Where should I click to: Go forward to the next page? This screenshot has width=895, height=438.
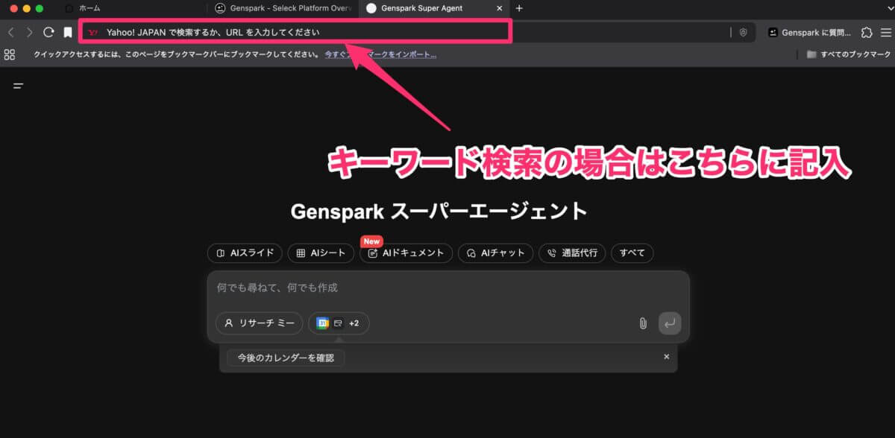point(29,32)
